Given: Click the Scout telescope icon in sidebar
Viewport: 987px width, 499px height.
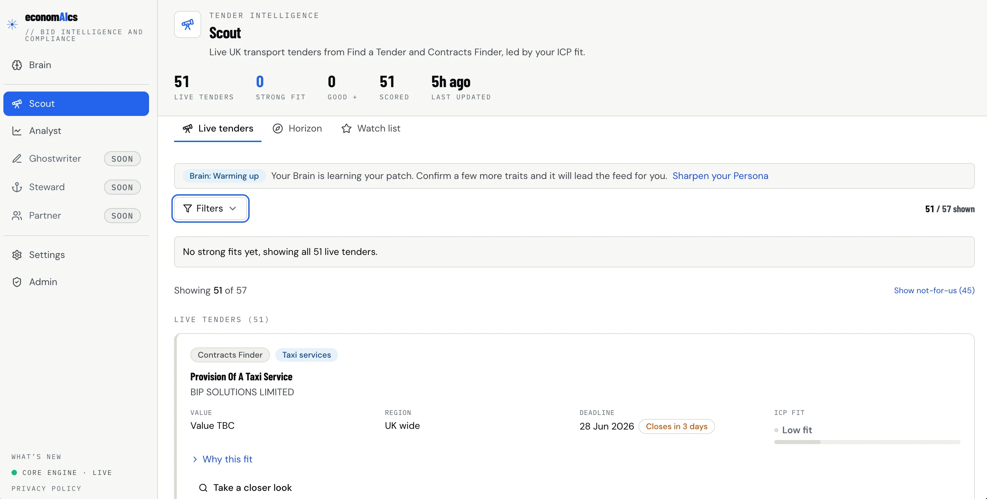Looking at the screenshot, I should [x=17, y=103].
